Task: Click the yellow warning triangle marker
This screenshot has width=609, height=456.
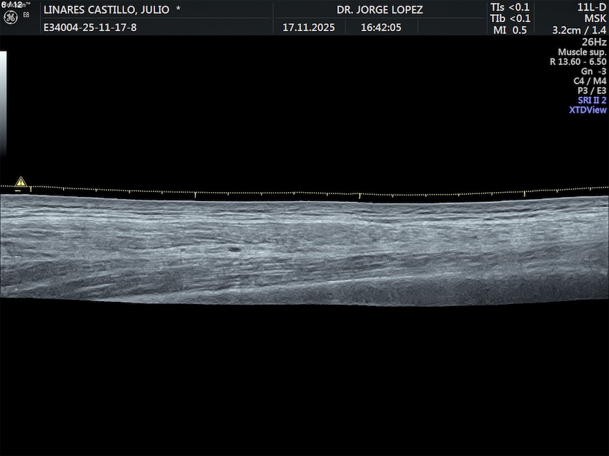Action: [21, 182]
